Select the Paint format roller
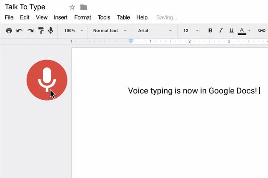 [41, 31]
